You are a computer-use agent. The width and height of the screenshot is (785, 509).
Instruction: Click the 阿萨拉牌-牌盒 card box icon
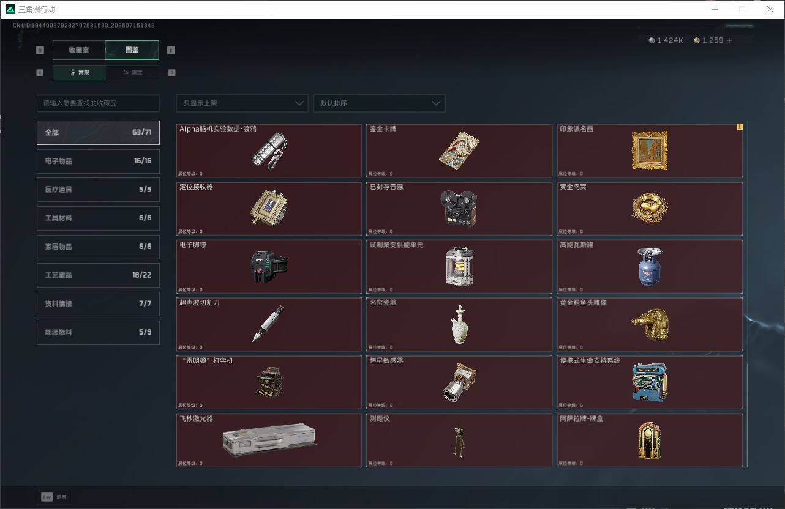(650, 440)
